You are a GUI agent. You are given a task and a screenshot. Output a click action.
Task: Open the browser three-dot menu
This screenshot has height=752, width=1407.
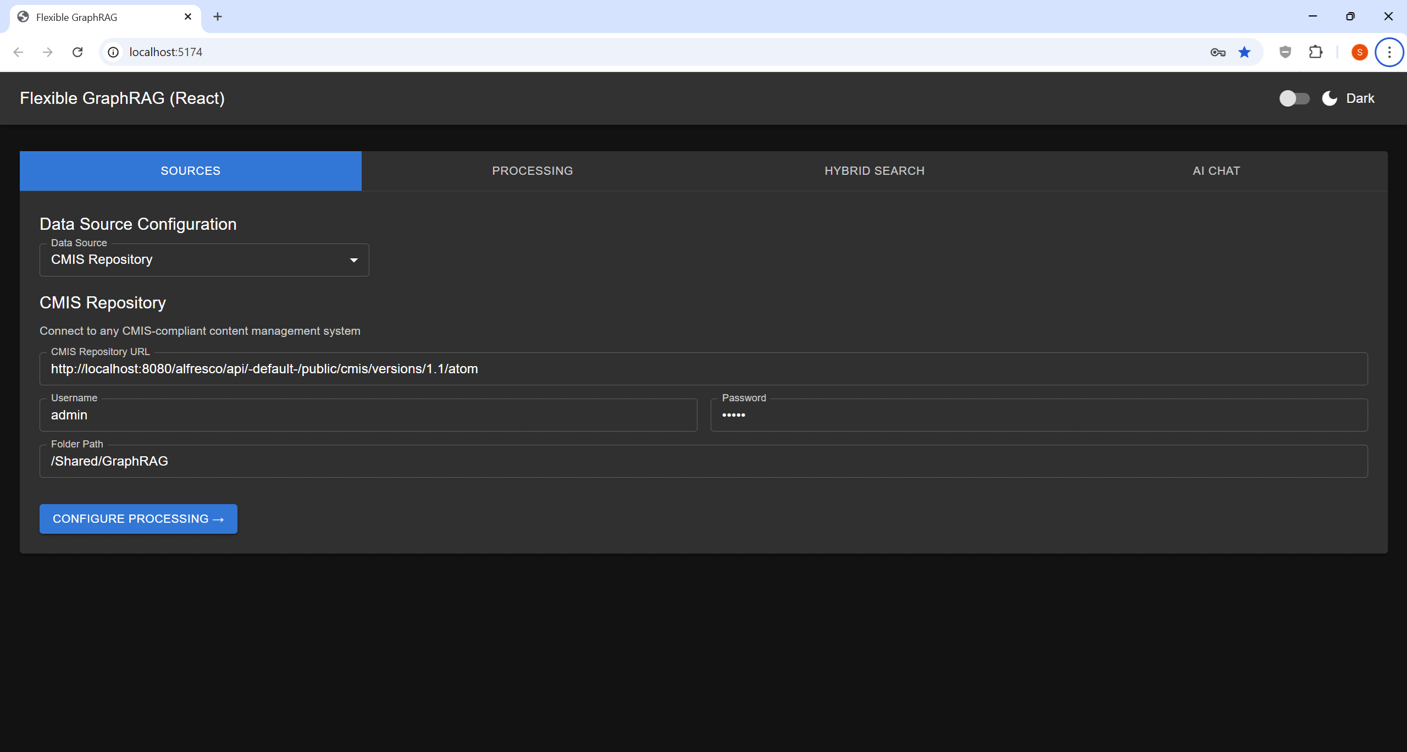(x=1390, y=52)
